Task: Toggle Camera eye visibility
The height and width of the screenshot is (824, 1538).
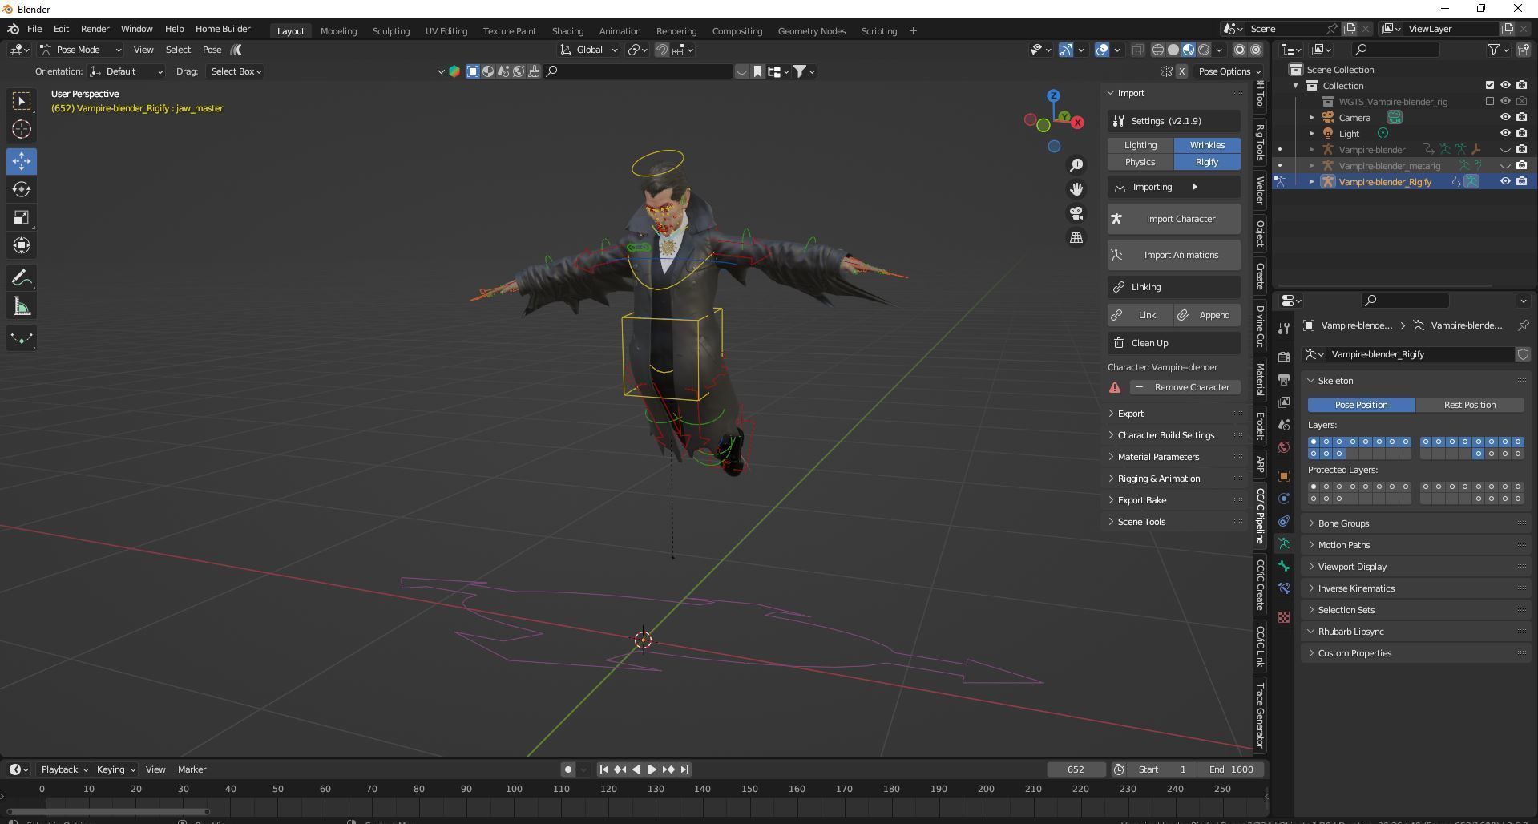Action: click(1505, 117)
